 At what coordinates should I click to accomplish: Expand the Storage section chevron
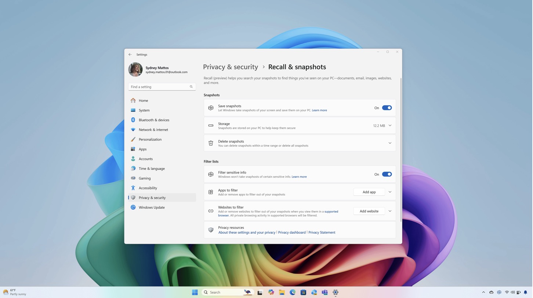pyautogui.click(x=390, y=126)
